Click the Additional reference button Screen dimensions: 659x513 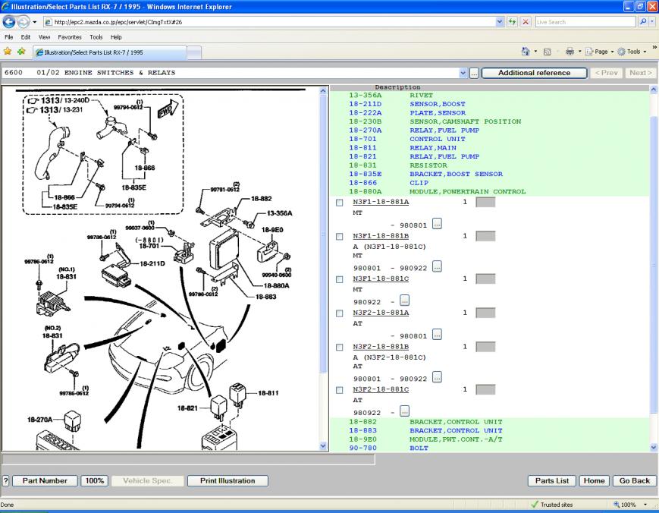tap(533, 73)
